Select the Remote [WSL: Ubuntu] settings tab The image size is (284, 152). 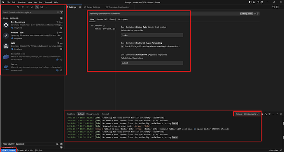(x=106, y=19)
